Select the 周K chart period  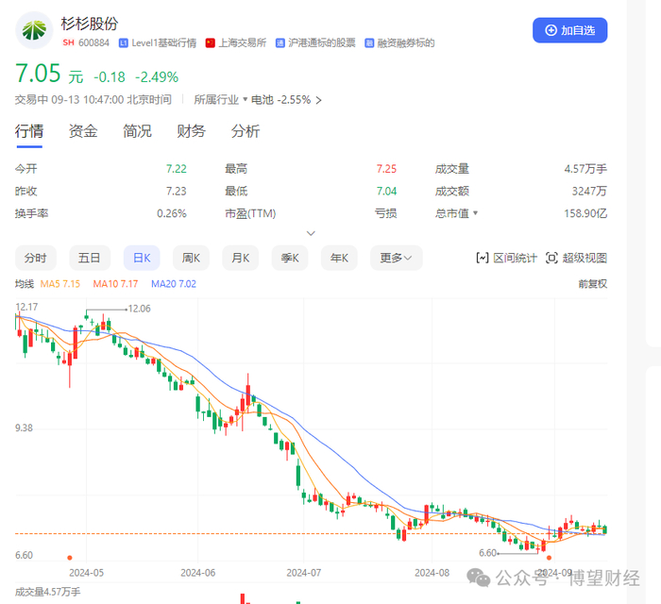coord(191,258)
